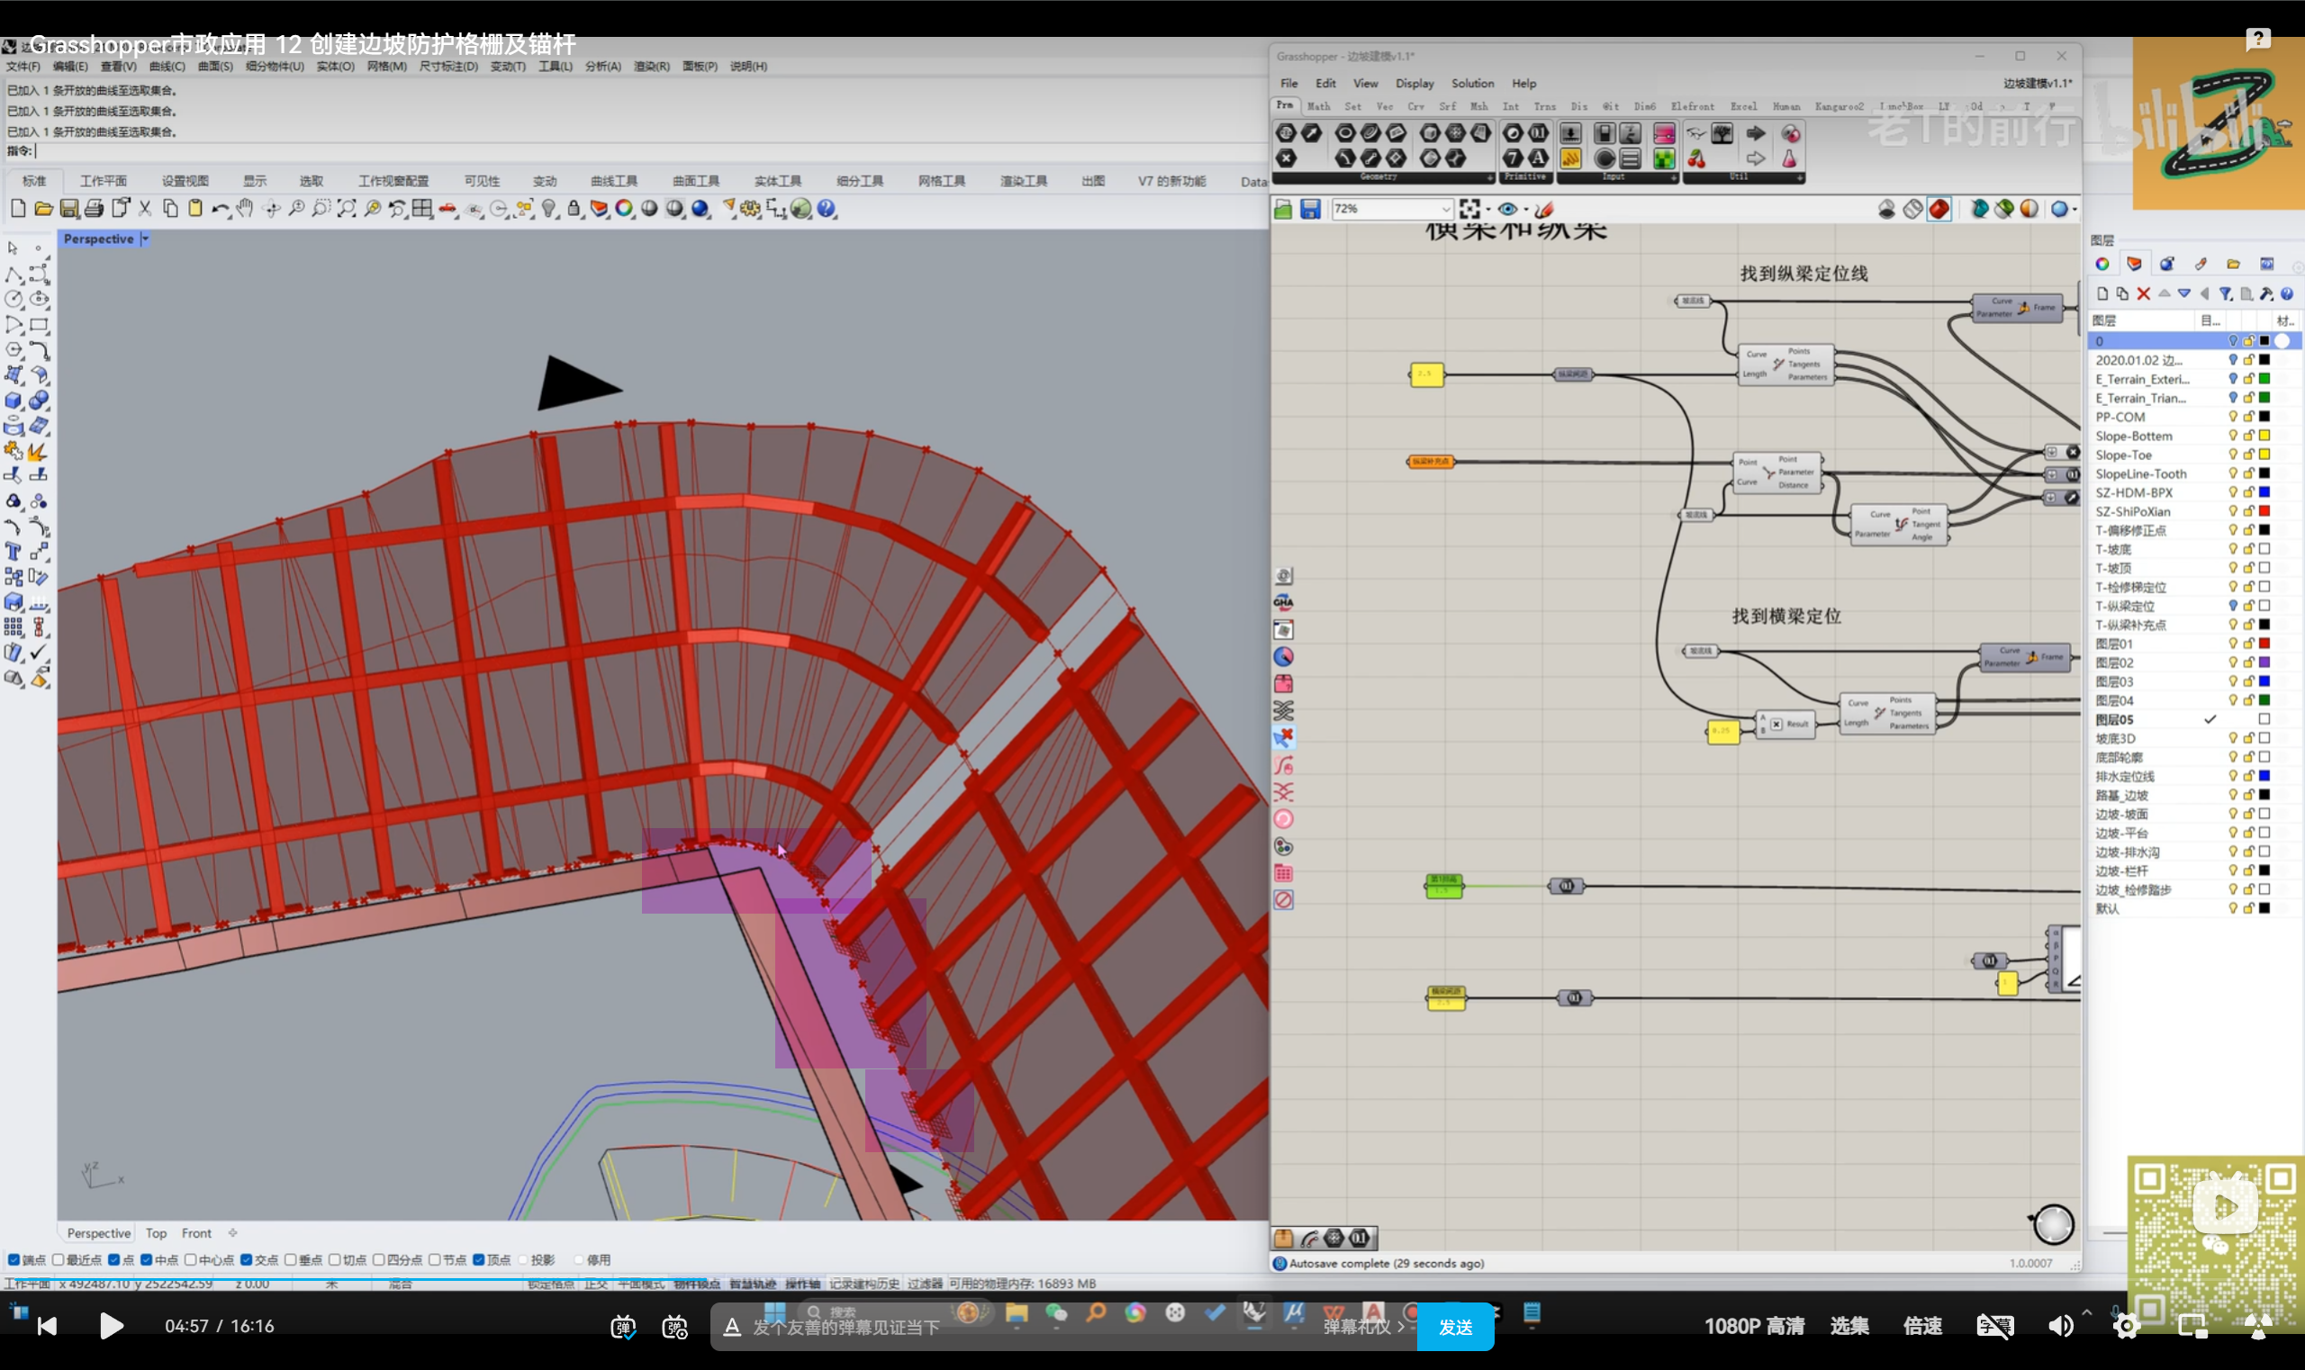Click the Save file icon in Rhino toolbar

pos(69,209)
